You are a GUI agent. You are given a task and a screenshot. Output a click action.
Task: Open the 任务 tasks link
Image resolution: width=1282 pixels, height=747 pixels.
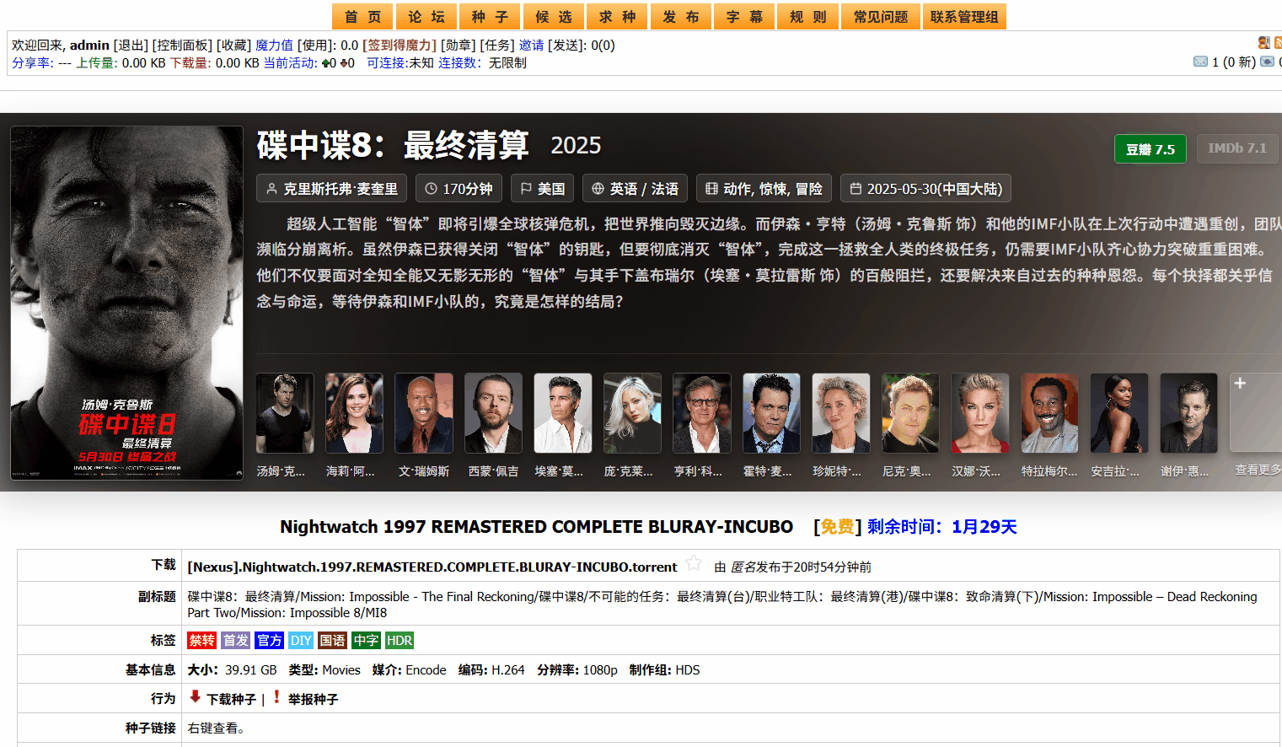pyautogui.click(x=497, y=46)
